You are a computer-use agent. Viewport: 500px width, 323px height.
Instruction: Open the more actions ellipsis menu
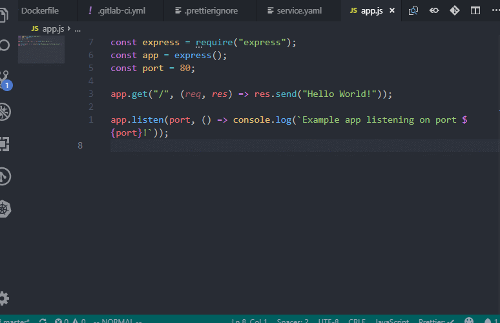pos(495,10)
